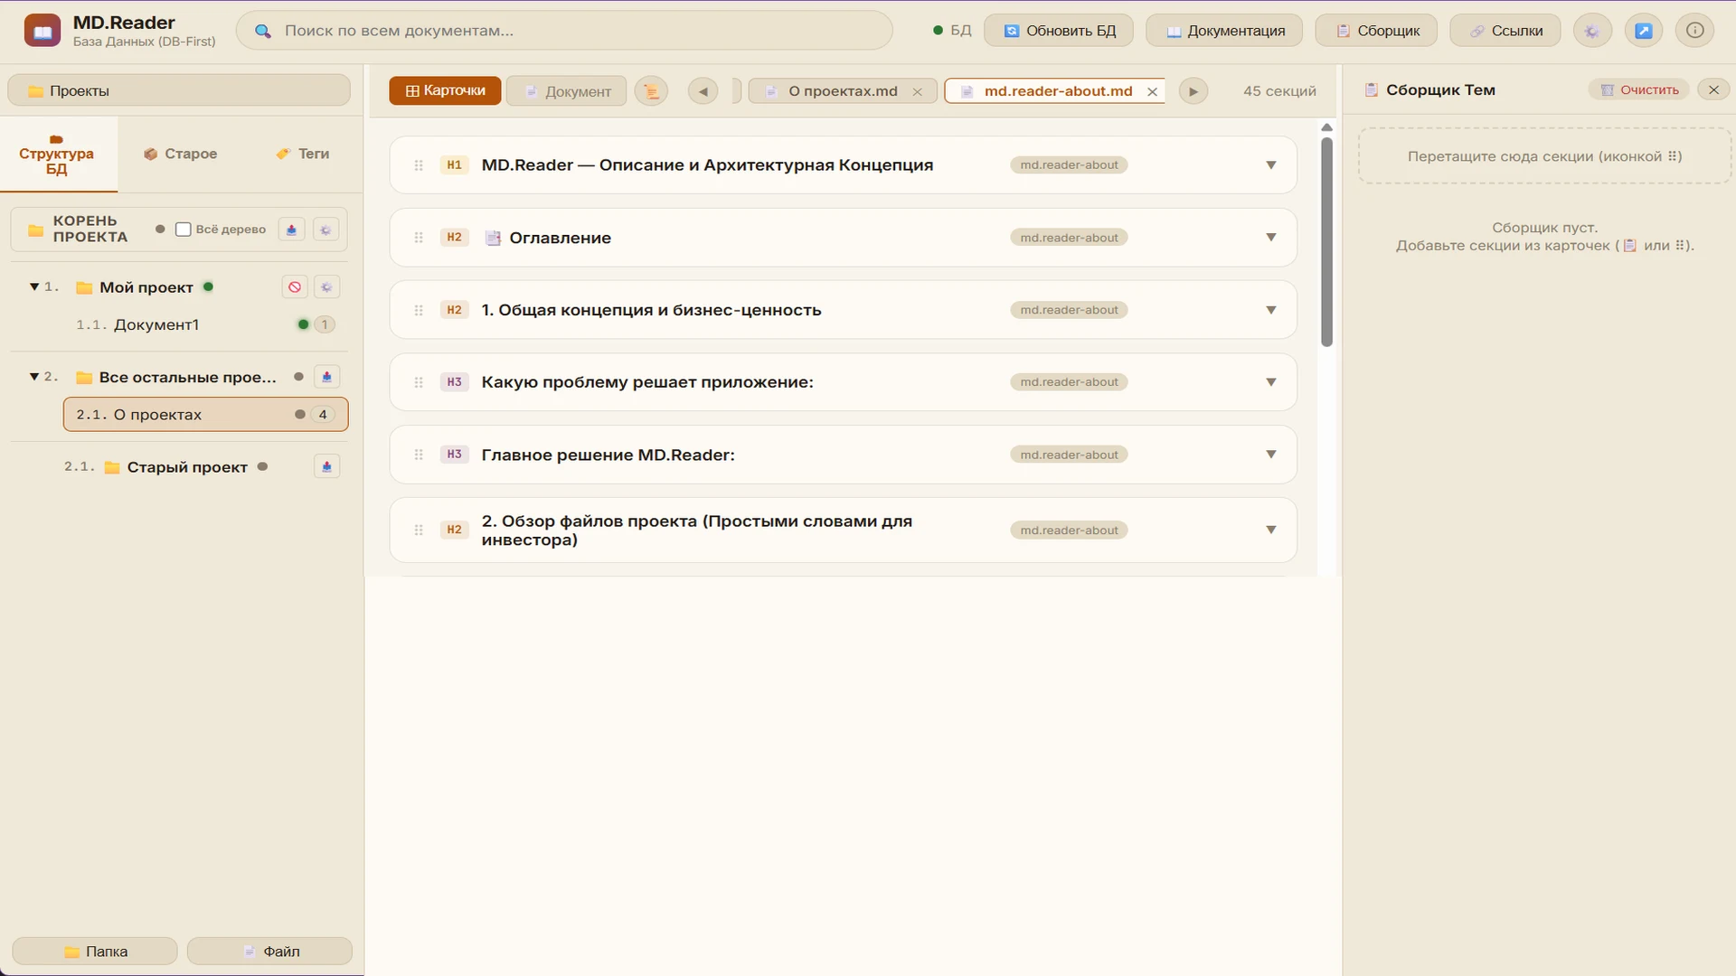Image resolution: width=1736 pixels, height=976 pixels.
Task: Select Документ1 in the project tree
Action: (156, 324)
